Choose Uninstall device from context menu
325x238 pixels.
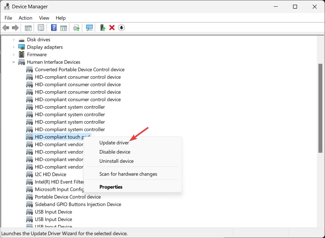pos(133,161)
